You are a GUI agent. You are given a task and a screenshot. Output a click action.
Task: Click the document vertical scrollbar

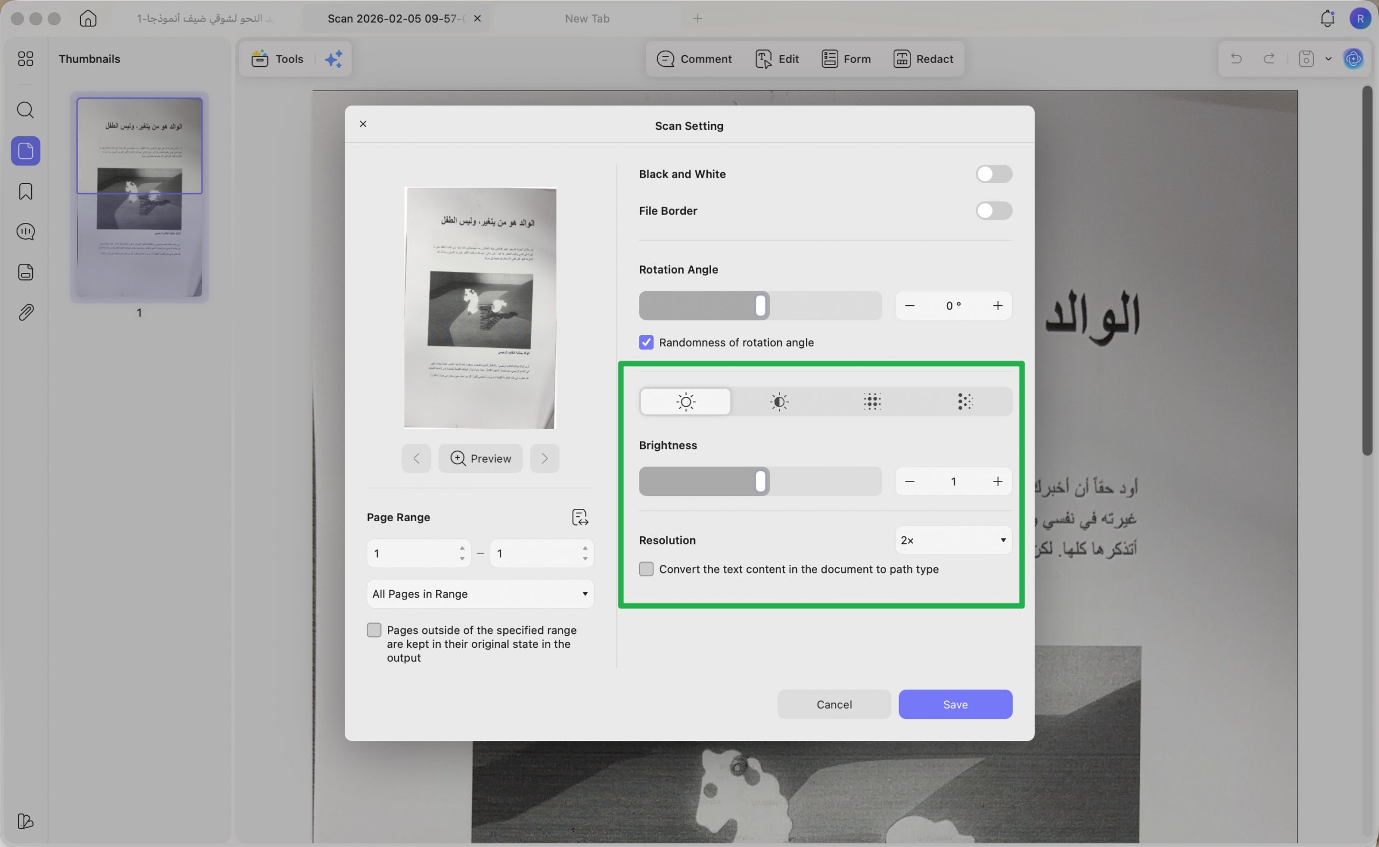point(1367,270)
